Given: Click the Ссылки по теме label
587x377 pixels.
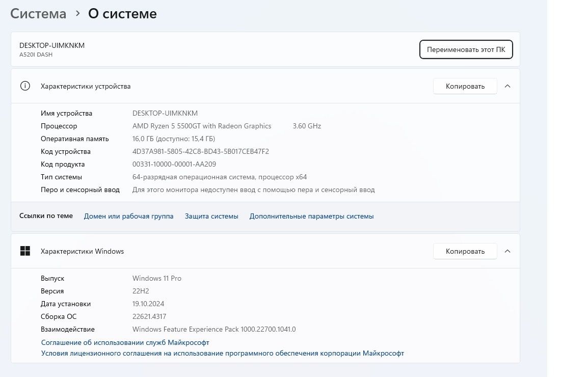Looking at the screenshot, I should (46, 216).
